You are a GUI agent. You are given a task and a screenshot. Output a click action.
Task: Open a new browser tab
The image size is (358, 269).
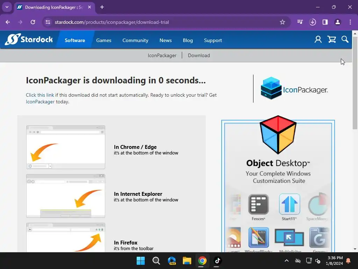pos(102,7)
